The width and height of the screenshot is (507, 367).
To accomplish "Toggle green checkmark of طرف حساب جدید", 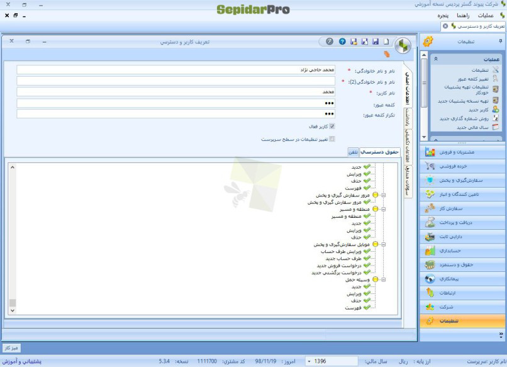I will tap(367, 258).
